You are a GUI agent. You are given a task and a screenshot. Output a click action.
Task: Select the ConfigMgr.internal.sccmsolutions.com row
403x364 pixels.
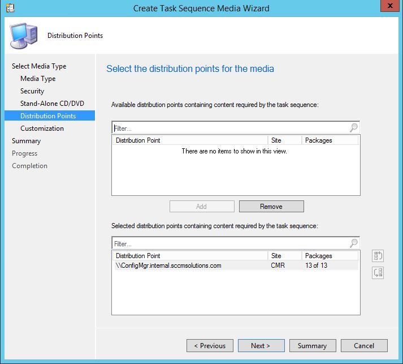(x=168, y=265)
